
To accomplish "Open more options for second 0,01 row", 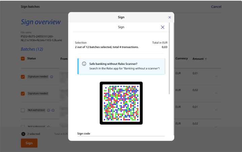I will pos(216,110).
